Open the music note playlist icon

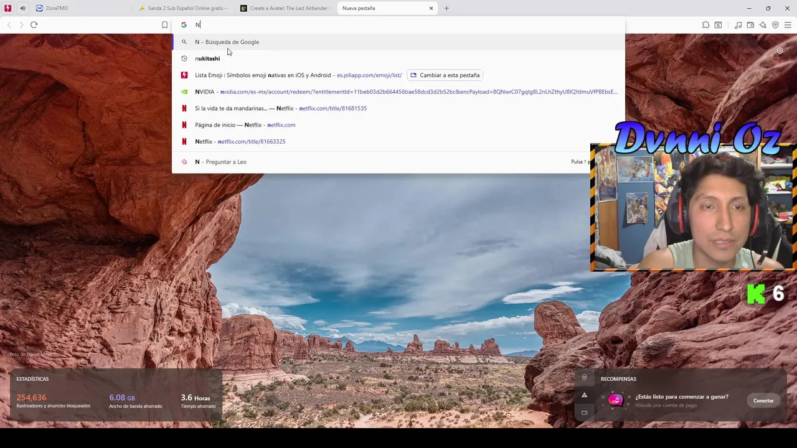738,25
